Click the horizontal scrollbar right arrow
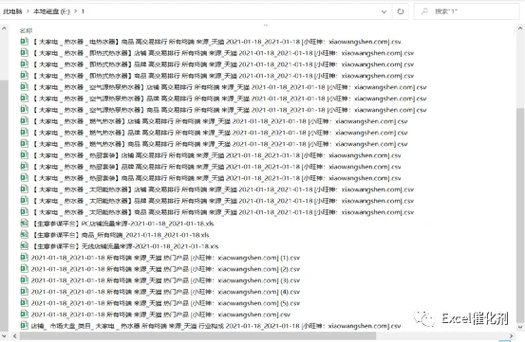 [x=512, y=335]
